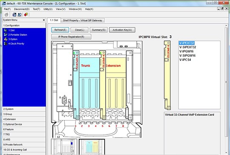Open the Tool(T) menu
Screen dimensions: 230x155
point(36,9)
